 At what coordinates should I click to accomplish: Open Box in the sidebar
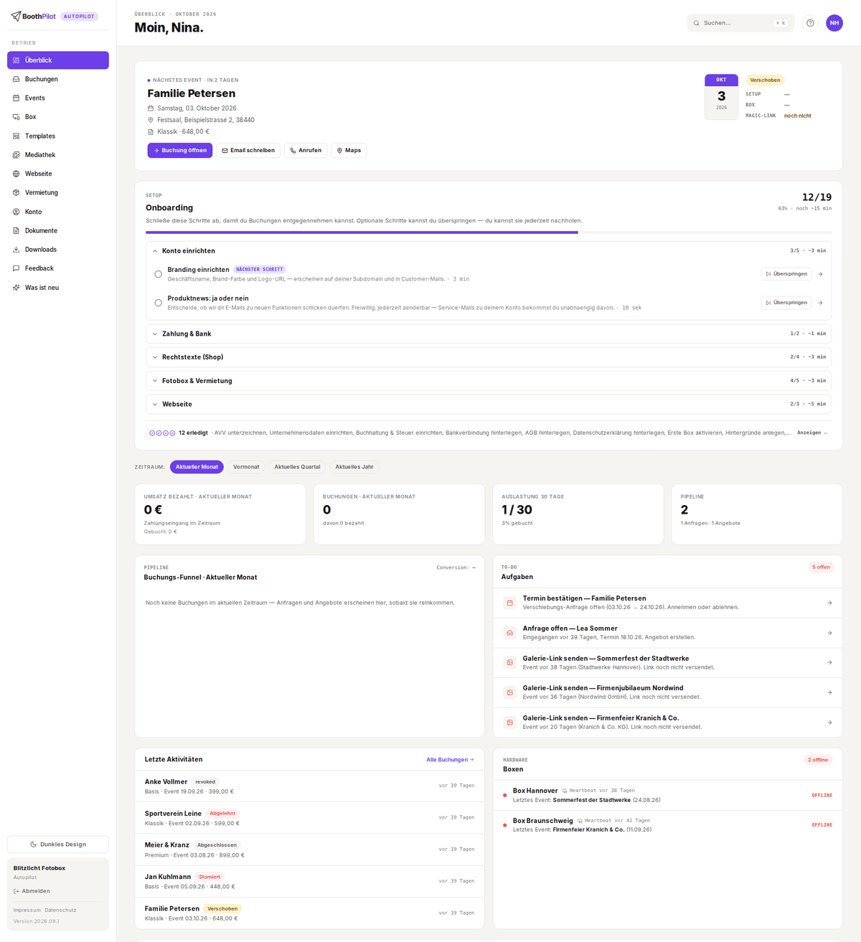tap(58, 117)
